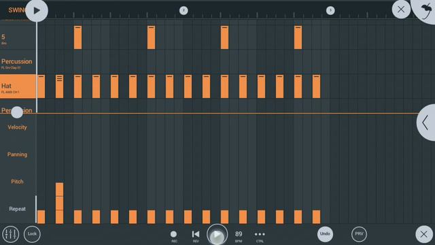Tap the pattern play button beside SWING
Viewport: 435px width, 245px height.
[x=37, y=11]
